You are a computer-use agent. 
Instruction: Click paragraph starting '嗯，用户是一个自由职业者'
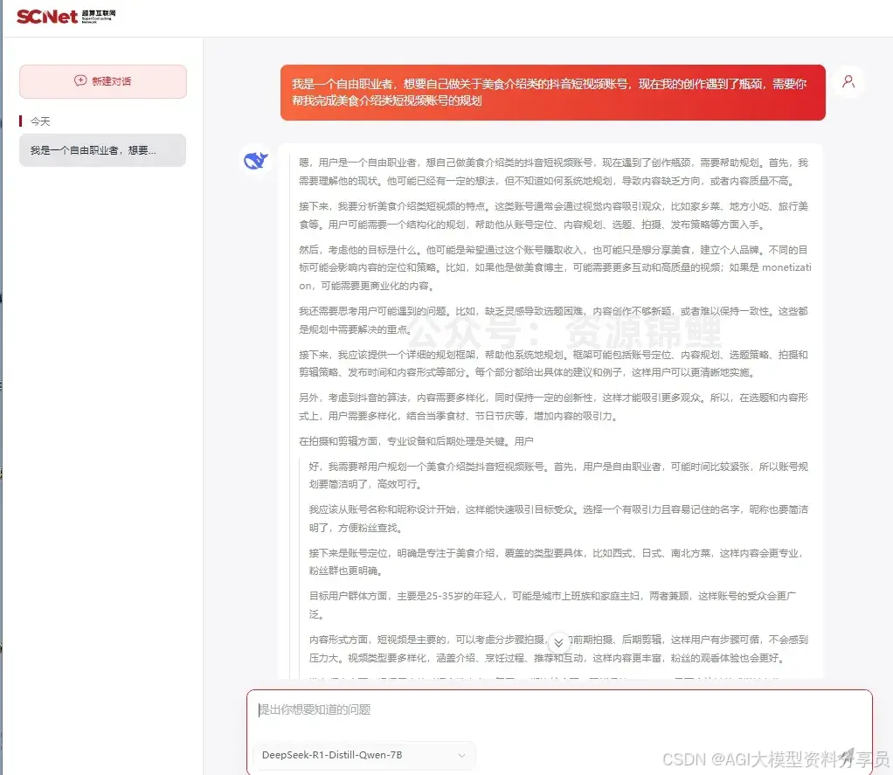(554, 172)
